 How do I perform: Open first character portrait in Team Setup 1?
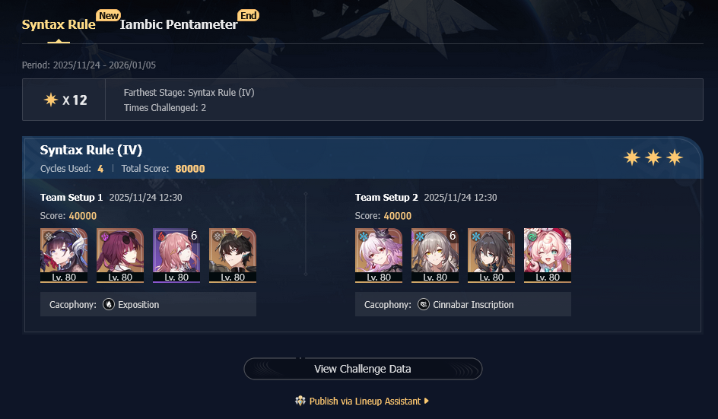[x=64, y=256]
